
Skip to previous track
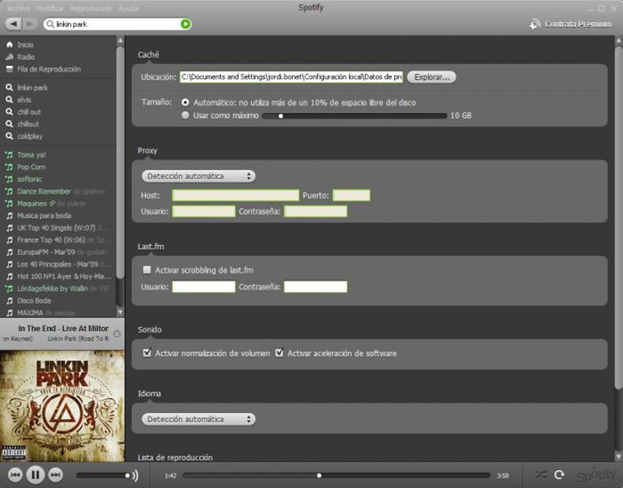15,475
